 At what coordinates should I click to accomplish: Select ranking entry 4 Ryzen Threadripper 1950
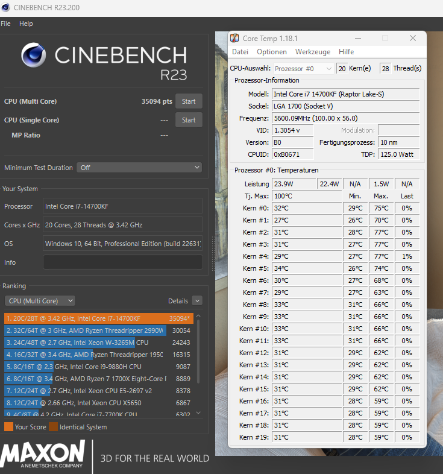click(x=99, y=355)
